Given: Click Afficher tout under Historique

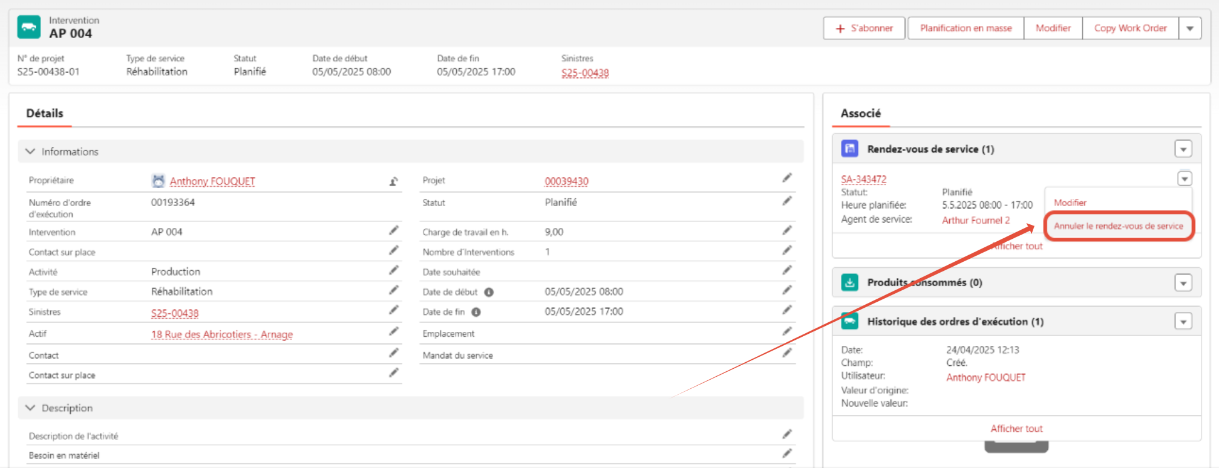Looking at the screenshot, I should [1016, 428].
